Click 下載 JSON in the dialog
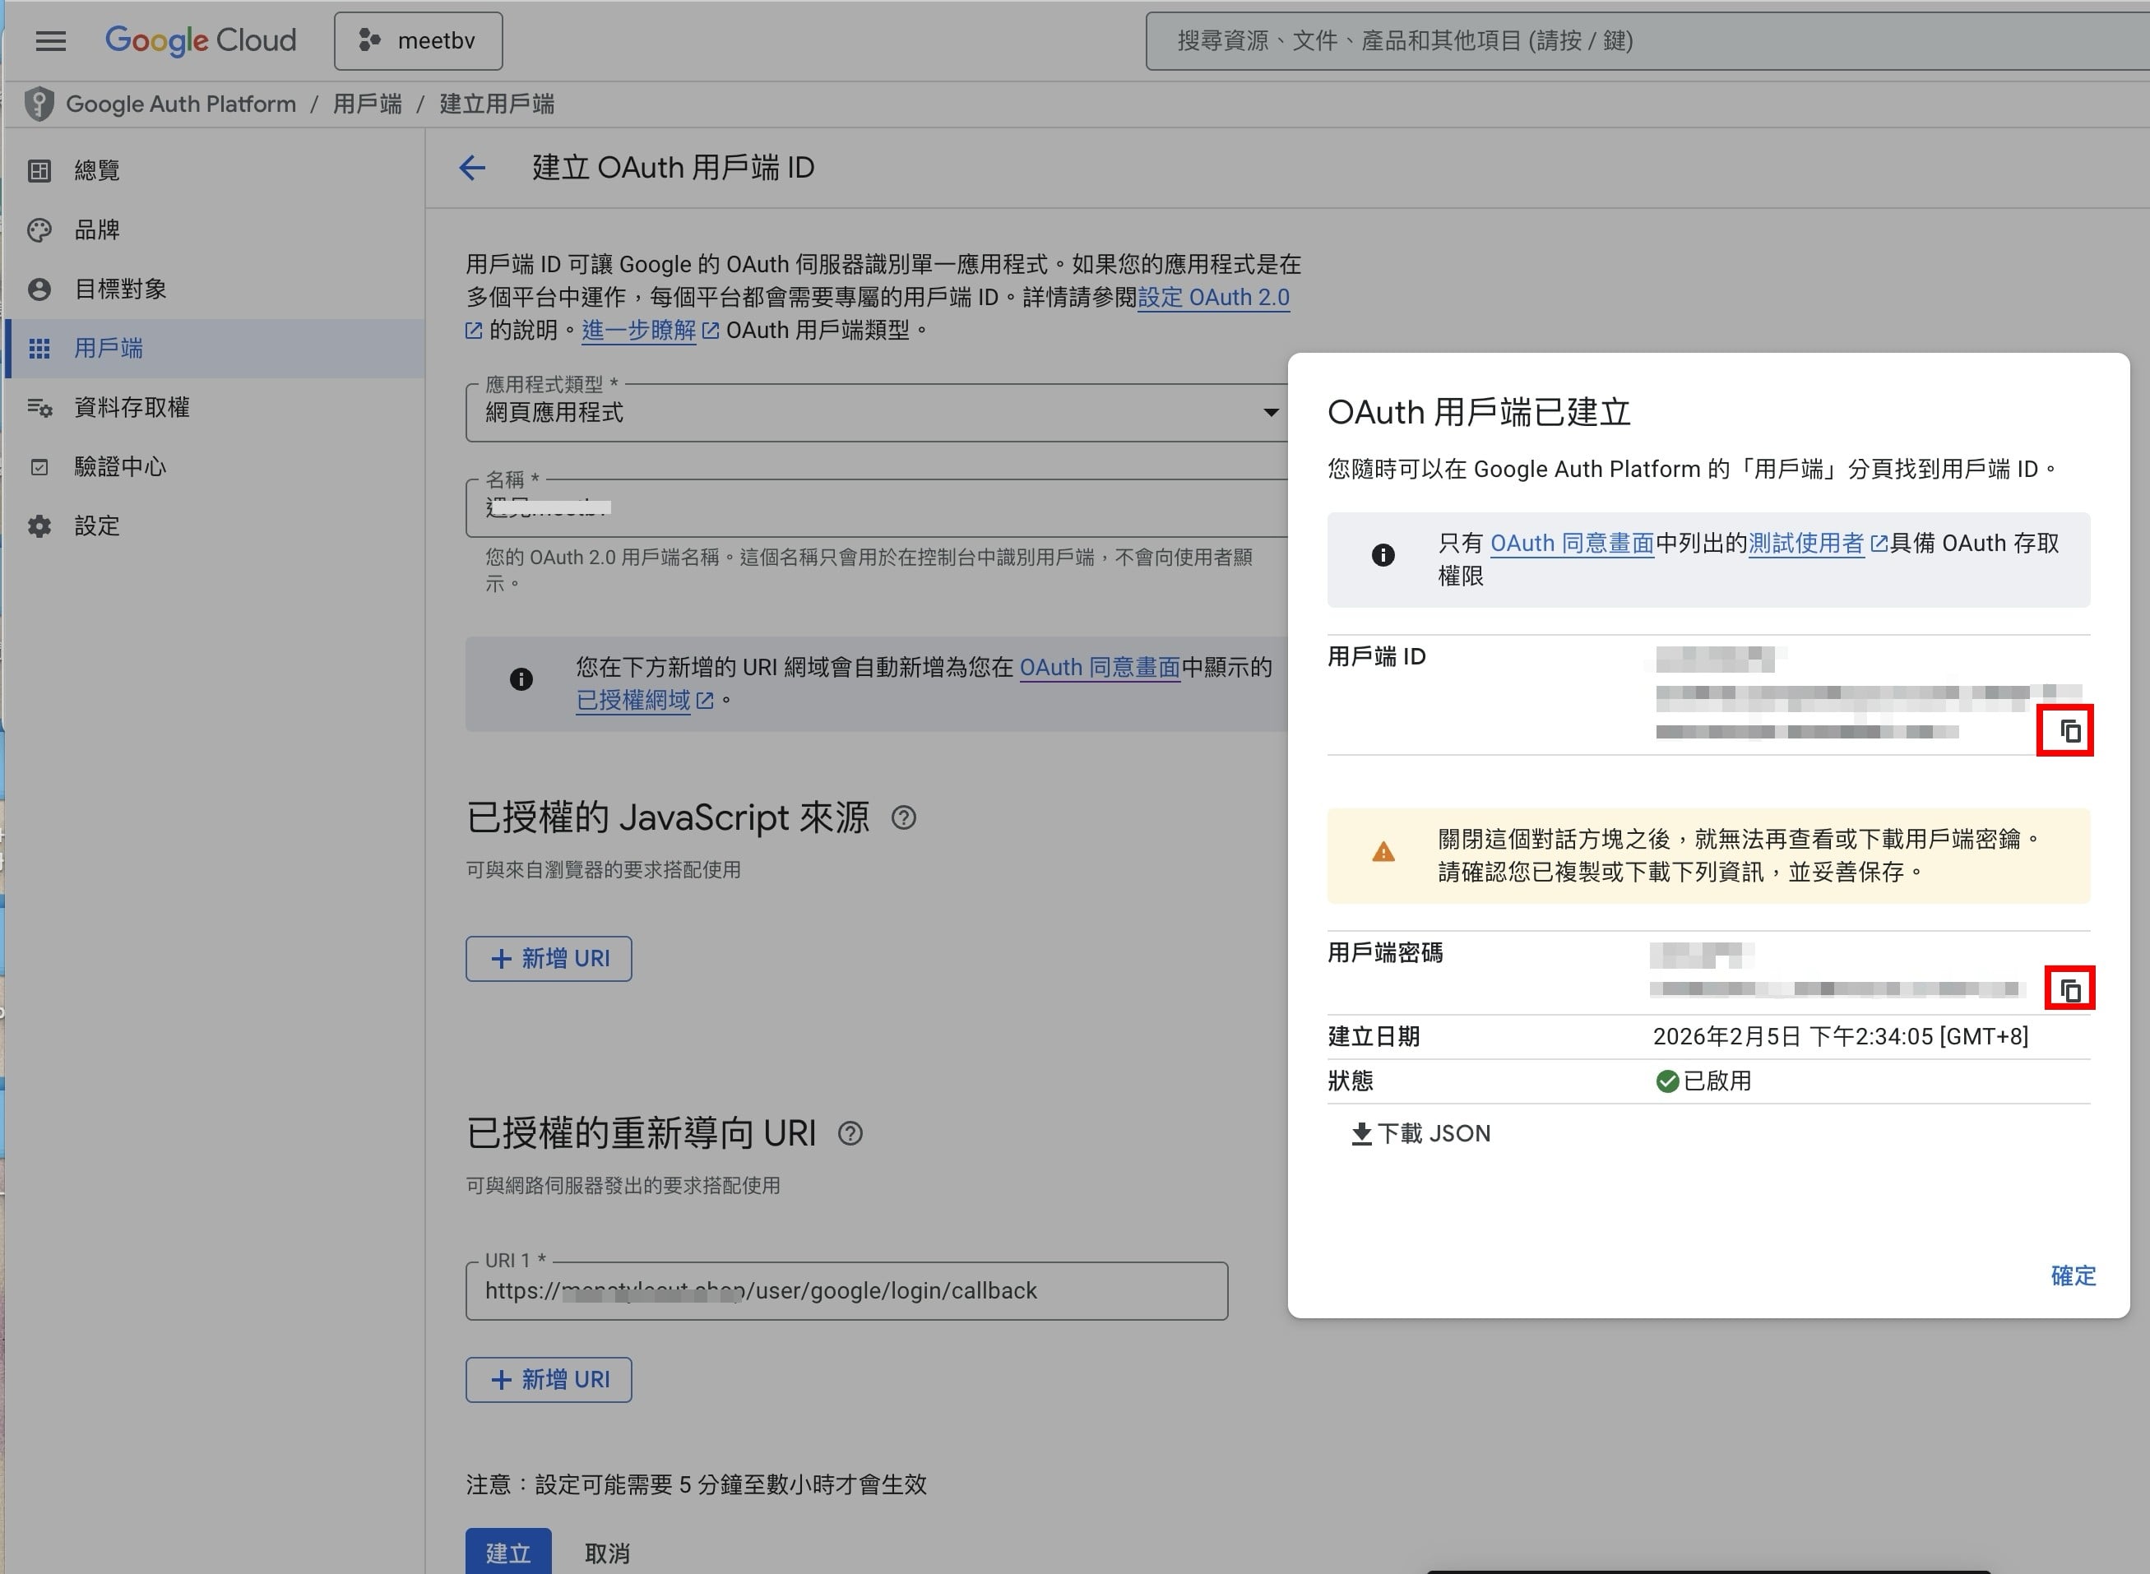 (x=1421, y=1134)
